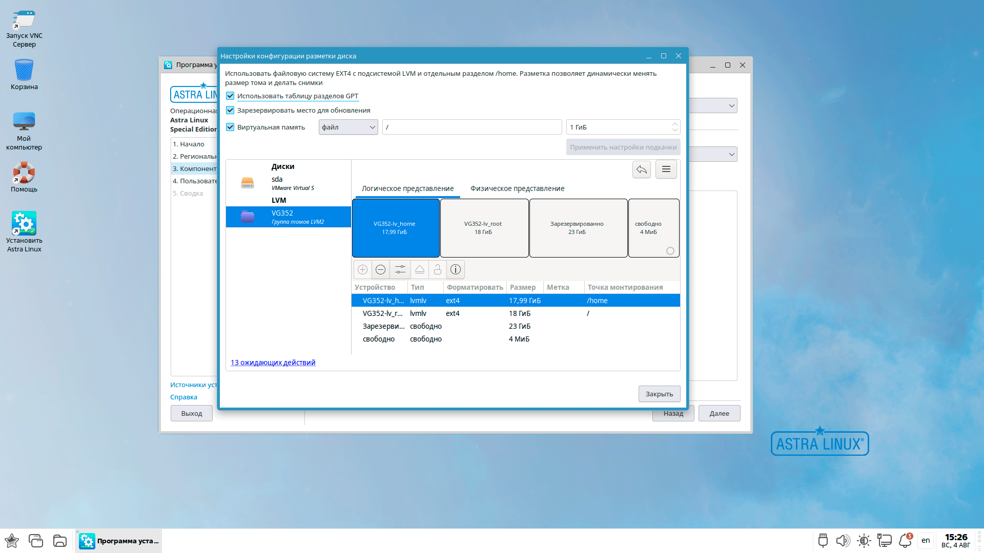Viewport: 984px width, 553px height.
Task: Open '13 ожидающих действий' link
Action: tap(273, 363)
